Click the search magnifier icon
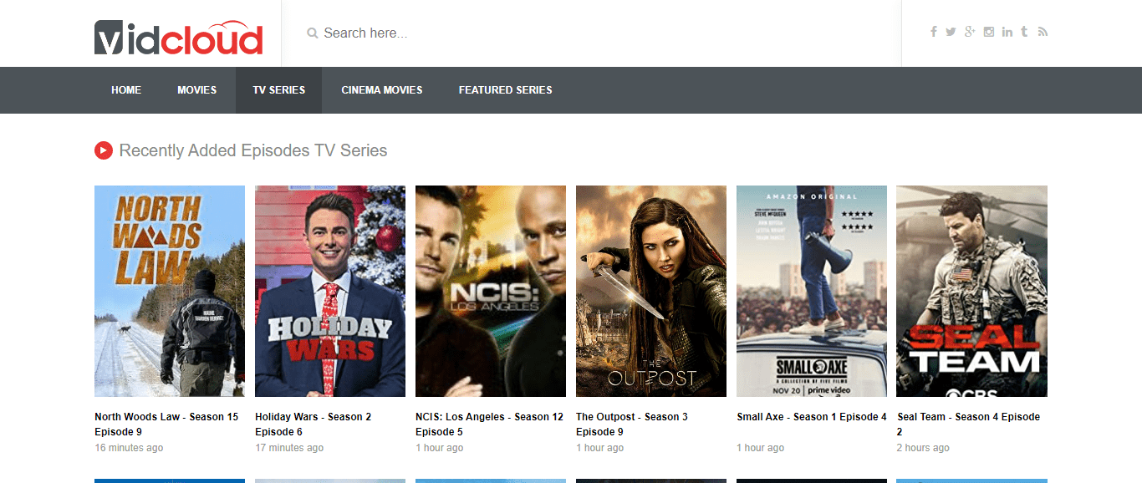 click(313, 33)
